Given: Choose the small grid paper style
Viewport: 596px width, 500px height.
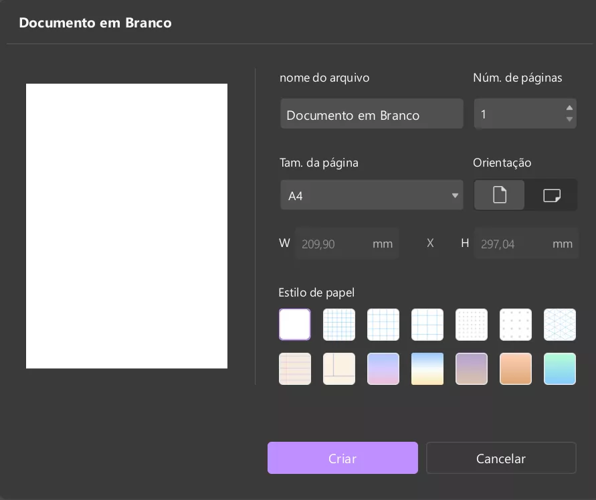Looking at the screenshot, I should point(339,325).
